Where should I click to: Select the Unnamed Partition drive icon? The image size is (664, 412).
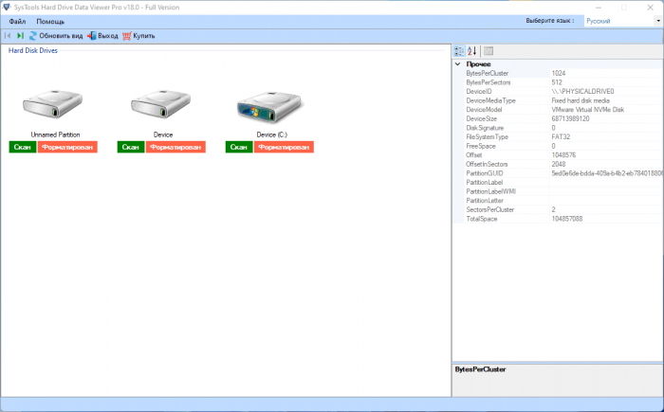click(x=52, y=103)
